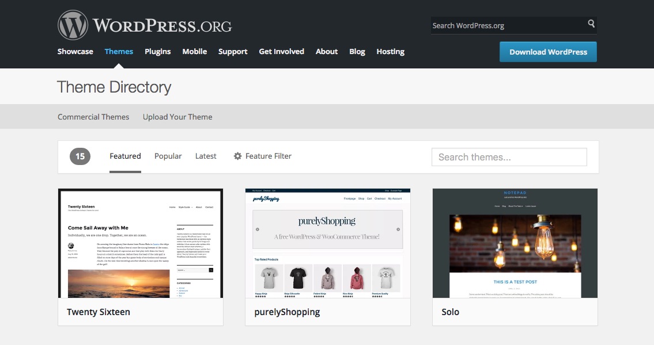Open the Upload Your Theme link
The width and height of the screenshot is (654, 345).
click(177, 117)
